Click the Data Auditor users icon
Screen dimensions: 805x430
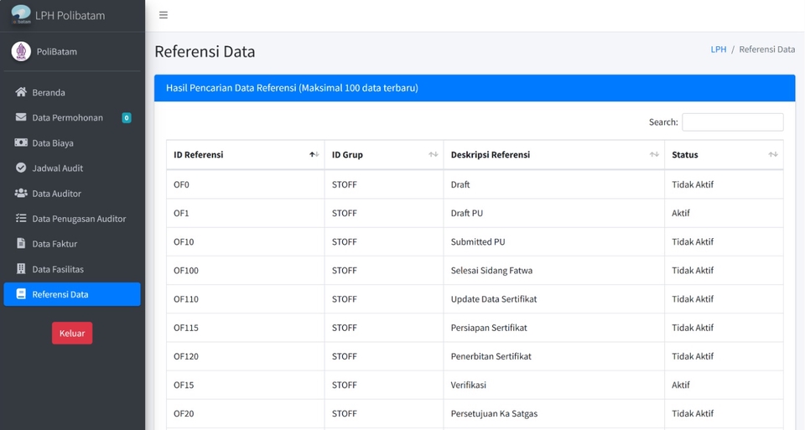21,193
